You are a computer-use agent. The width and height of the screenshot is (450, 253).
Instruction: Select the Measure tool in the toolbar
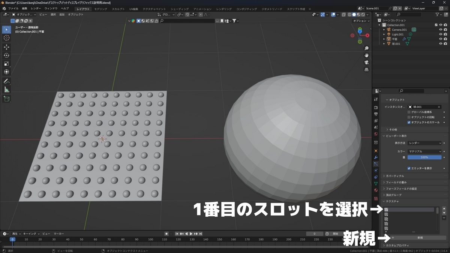pos(6,89)
